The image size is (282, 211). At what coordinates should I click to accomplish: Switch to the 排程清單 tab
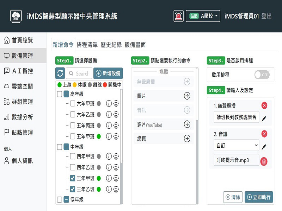(x=87, y=45)
